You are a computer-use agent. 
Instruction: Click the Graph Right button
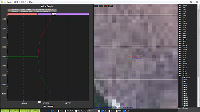click(x=15, y=111)
